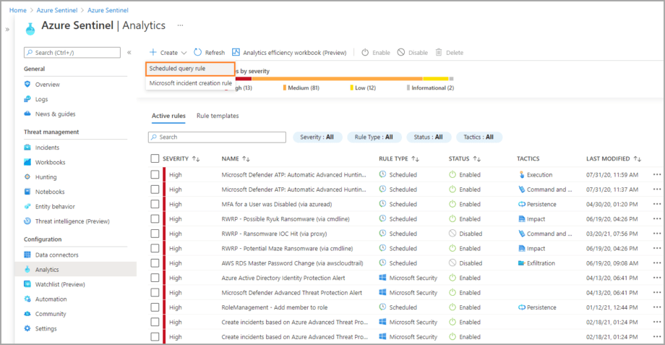
Task: Focus the sidebar Search (Ctrl+/) field
Action: tap(72, 53)
